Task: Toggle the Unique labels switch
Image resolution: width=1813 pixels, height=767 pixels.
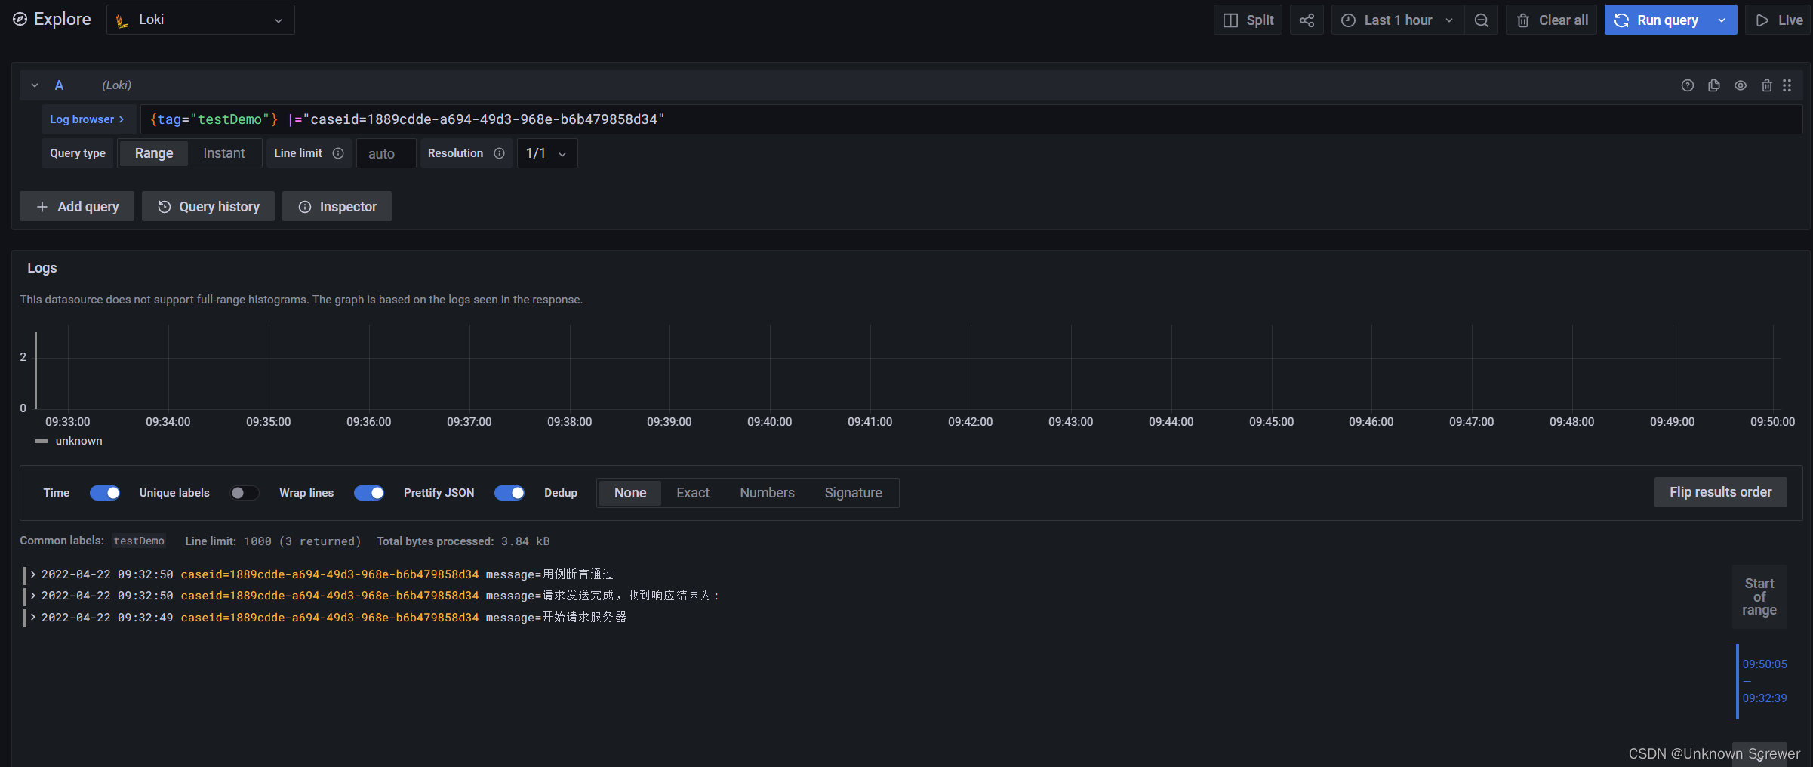Action: (x=245, y=493)
